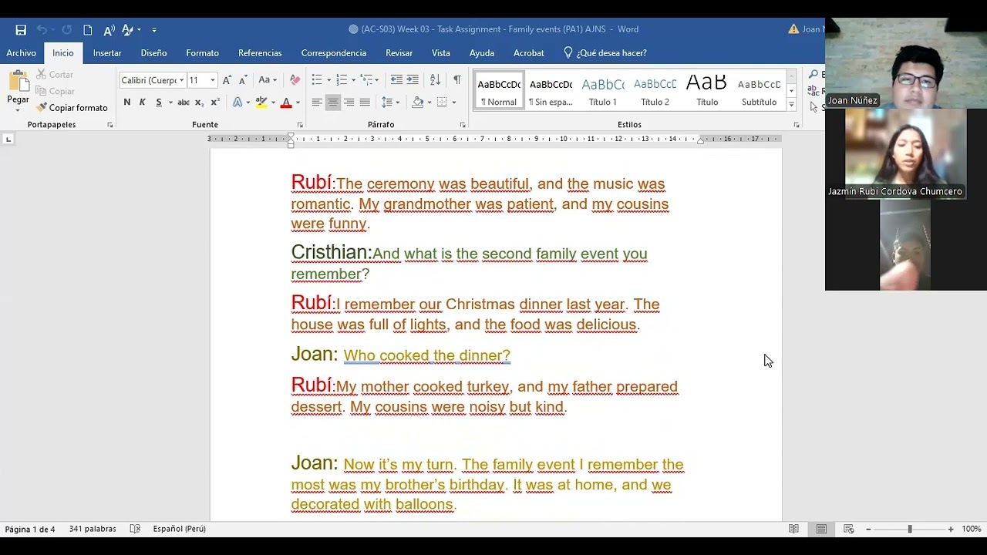987x555 pixels.
Task: Create a new blank document from the quick access toolbar
Action: pyautogui.click(x=88, y=29)
